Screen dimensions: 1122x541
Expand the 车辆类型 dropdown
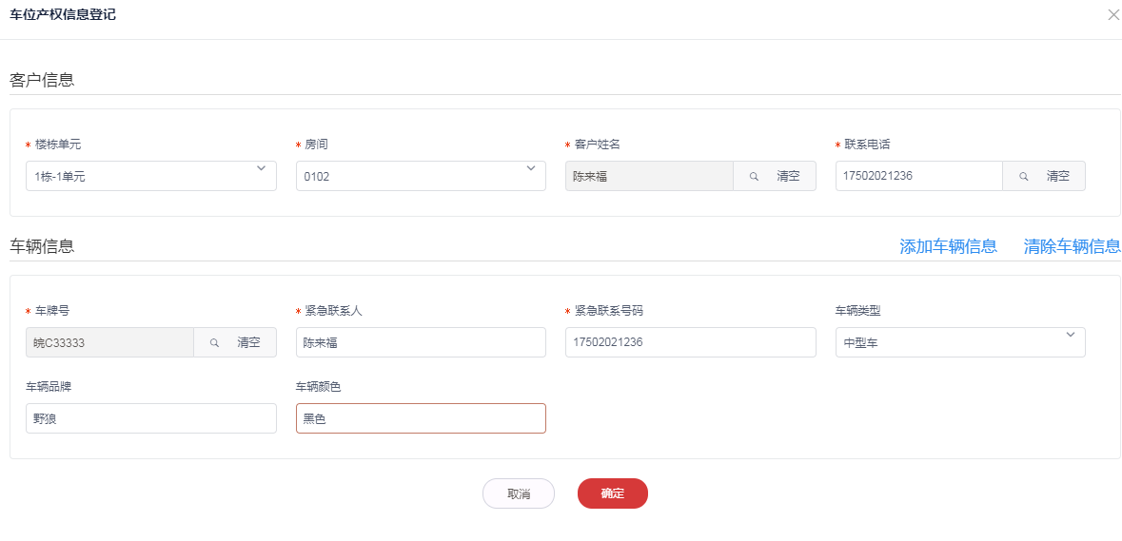click(1070, 336)
